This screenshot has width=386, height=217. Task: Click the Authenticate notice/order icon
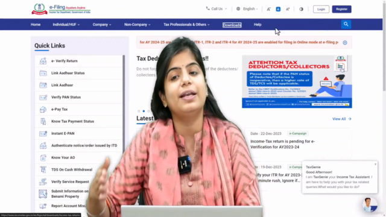coord(43,145)
